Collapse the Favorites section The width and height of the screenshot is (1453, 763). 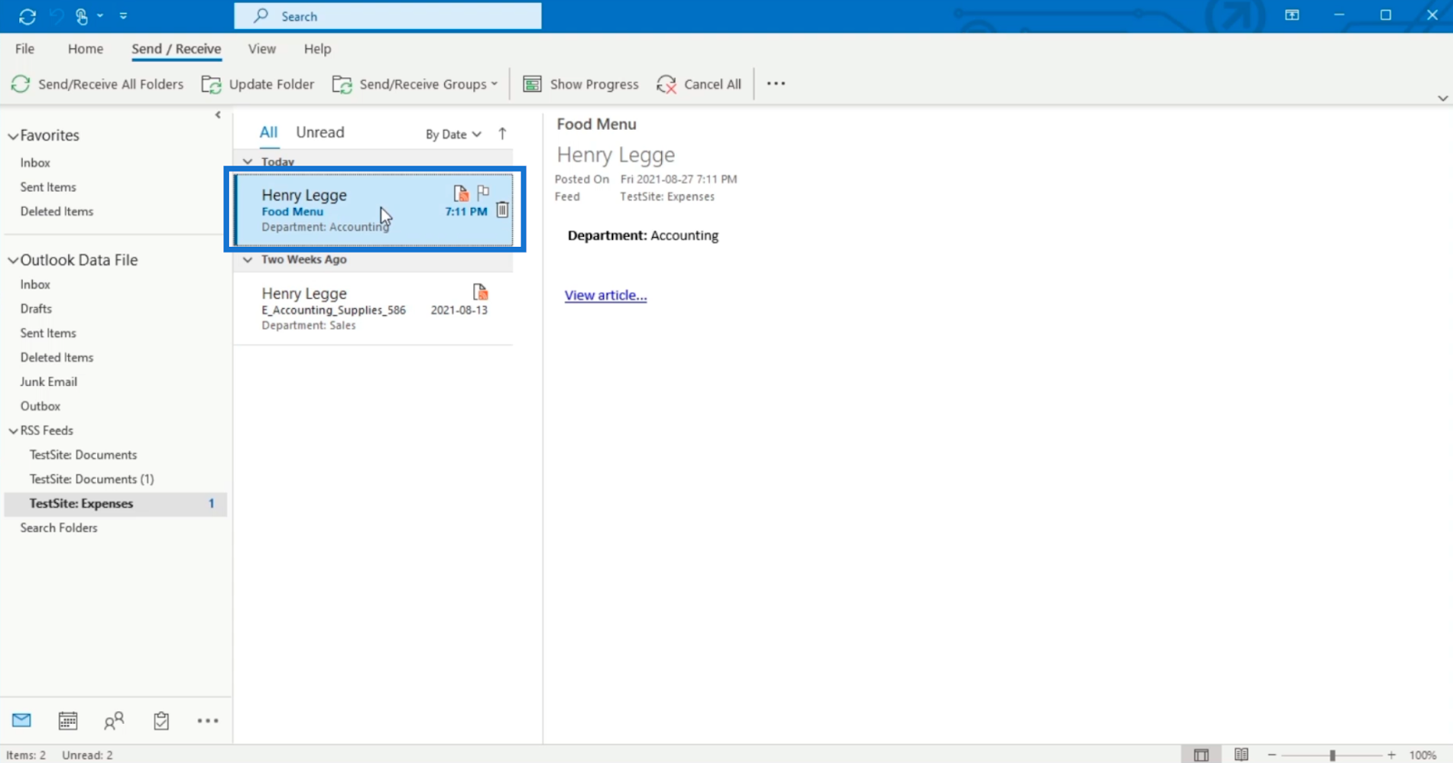(14, 136)
